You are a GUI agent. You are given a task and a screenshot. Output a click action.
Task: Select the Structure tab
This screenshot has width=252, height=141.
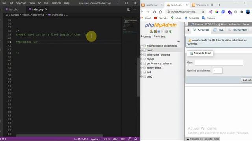click(201, 30)
